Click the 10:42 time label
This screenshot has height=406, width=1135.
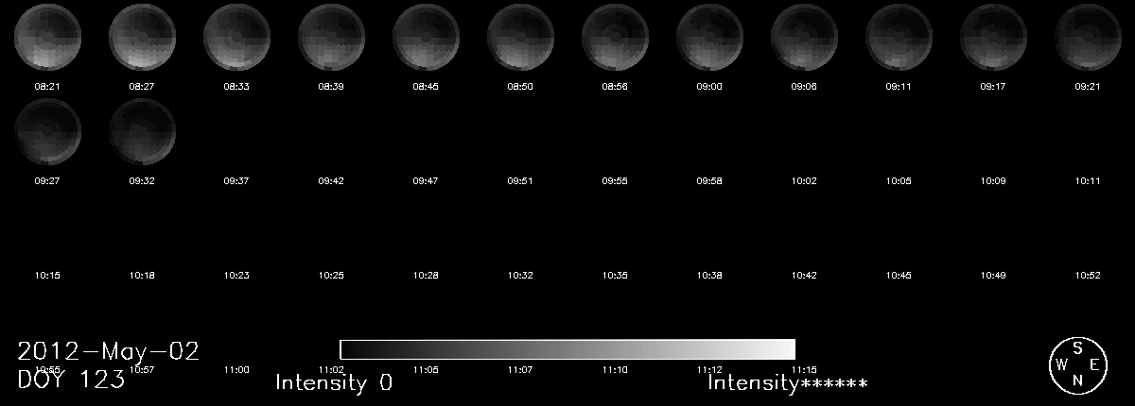click(x=804, y=275)
